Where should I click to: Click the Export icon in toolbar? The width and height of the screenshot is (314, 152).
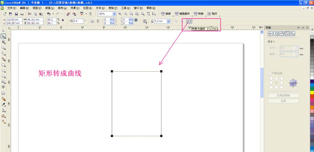[x=74, y=14]
